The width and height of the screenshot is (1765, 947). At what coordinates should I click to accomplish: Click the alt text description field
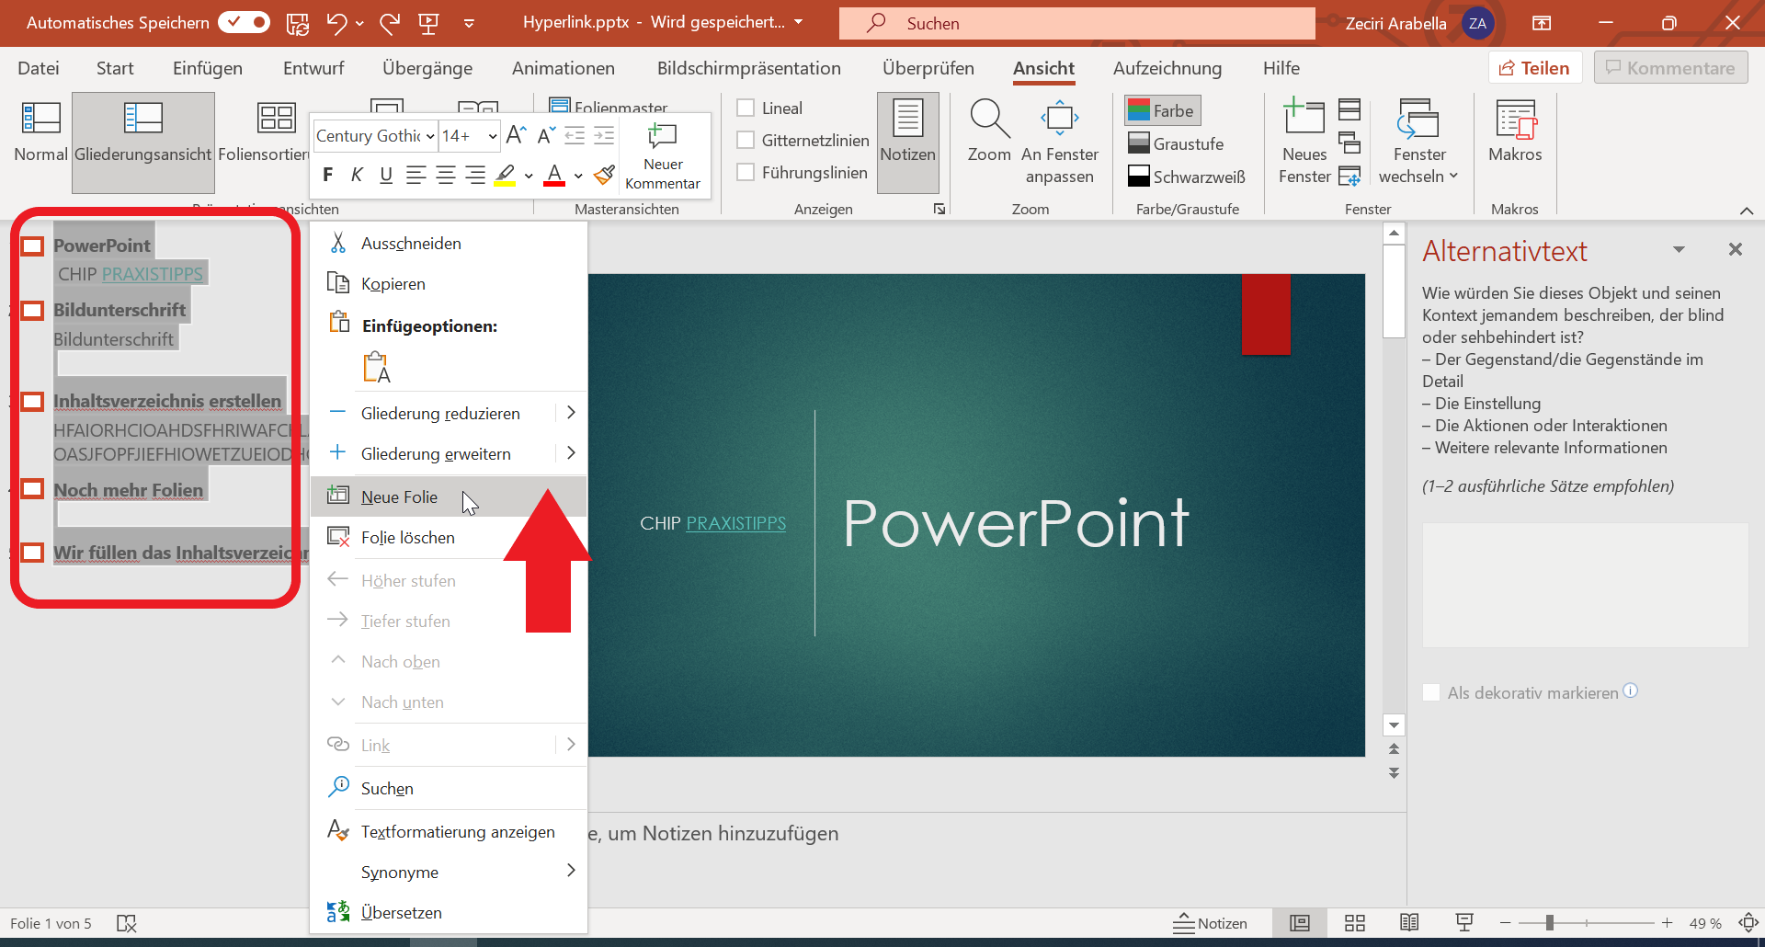coord(1585,585)
